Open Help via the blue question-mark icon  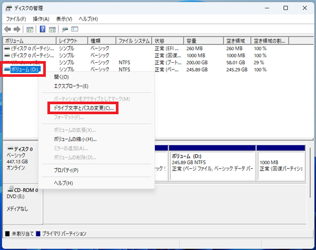click(x=43, y=29)
